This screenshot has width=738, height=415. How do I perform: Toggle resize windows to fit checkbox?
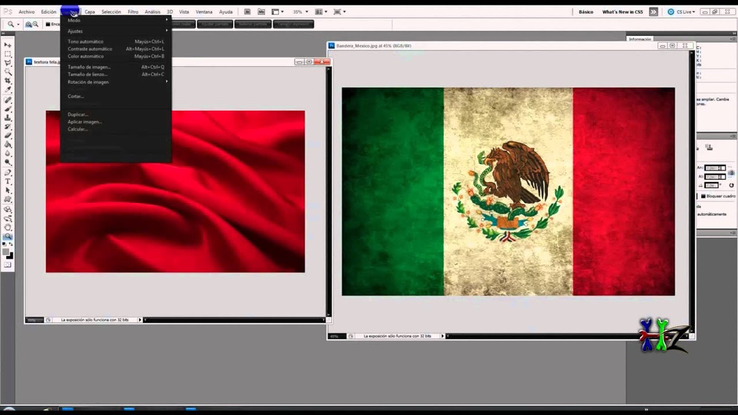click(x=48, y=24)
